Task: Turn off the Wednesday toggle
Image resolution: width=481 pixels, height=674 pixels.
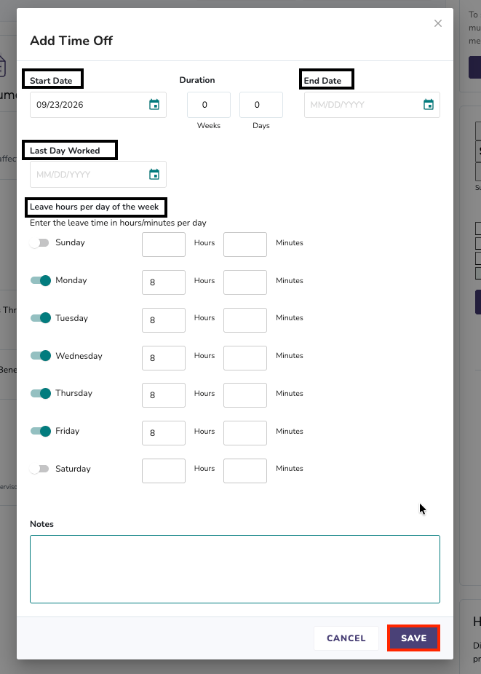Action: pos(41,356)
